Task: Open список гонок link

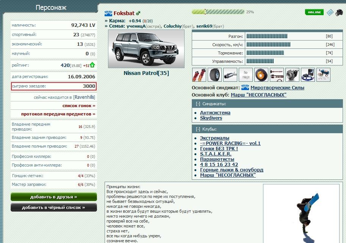Action: pyautogui.click(x=79, y=106)
